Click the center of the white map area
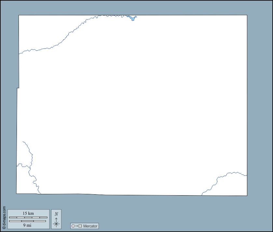 (x=132, y=105)
